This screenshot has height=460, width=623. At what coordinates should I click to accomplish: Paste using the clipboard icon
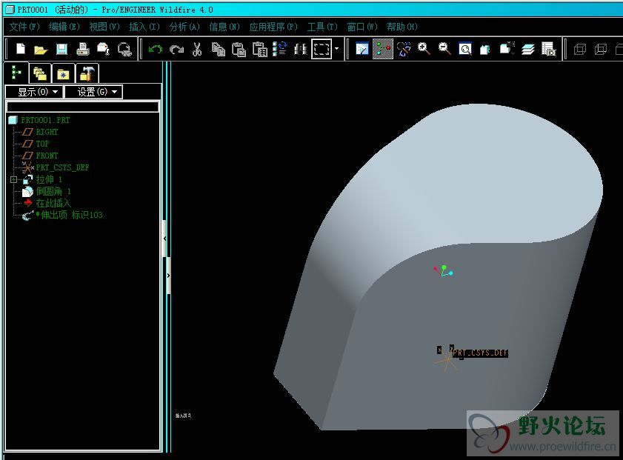[239, 49]
